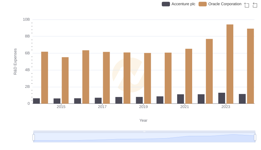261x150 pixels.
Task: Click the R&D Expenses axis title
Action: [x=15, y=61]
